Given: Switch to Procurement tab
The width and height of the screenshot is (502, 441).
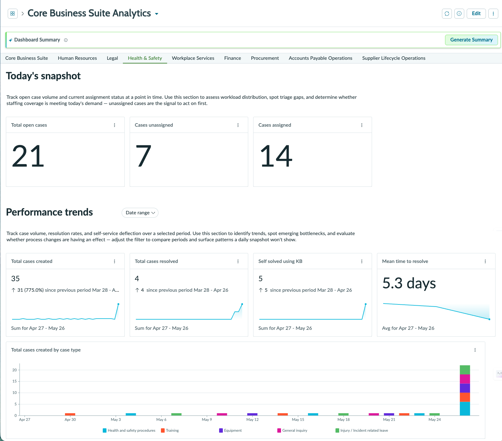Looking at the screenshot, I should (265, 58).
